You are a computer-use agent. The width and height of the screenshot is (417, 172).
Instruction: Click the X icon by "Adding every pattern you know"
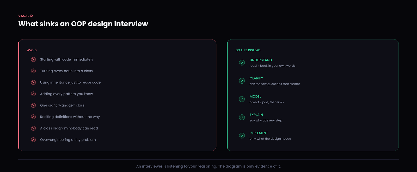tap(33, 94)
